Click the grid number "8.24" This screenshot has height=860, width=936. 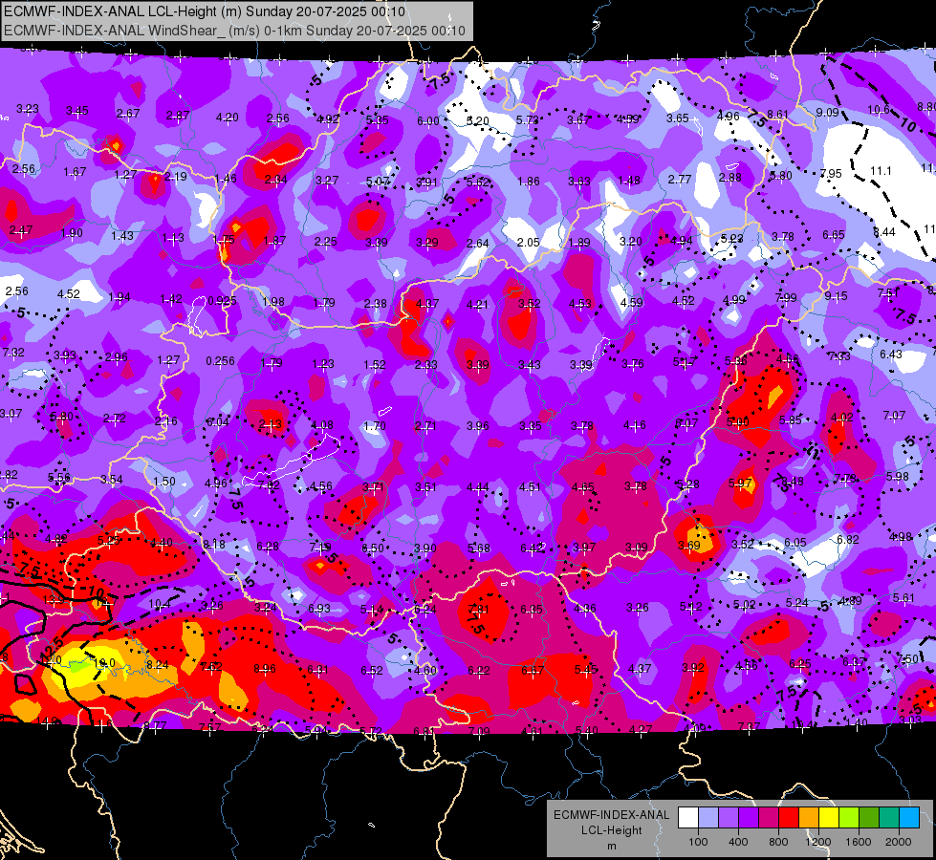click(158, 664)
